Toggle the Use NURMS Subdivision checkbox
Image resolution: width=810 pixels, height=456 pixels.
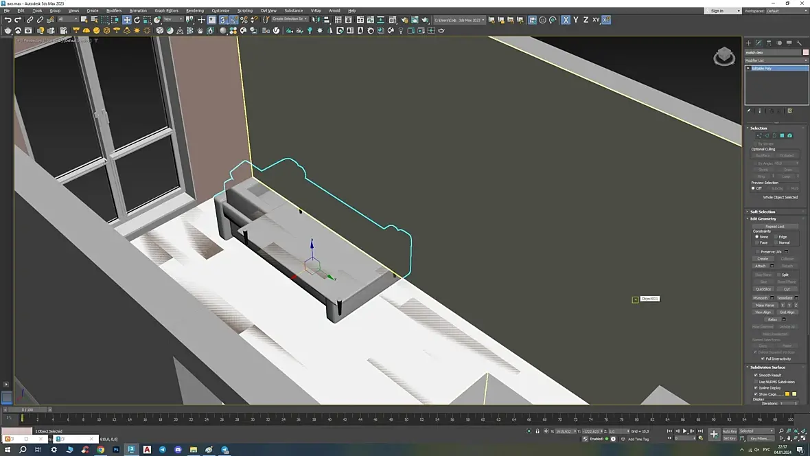756,382
